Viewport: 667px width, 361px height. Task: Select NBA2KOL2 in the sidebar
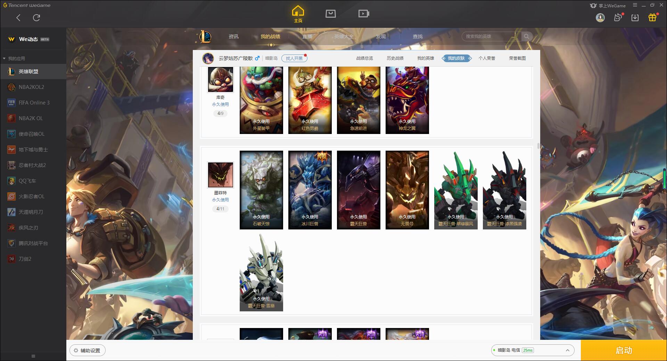33,87
